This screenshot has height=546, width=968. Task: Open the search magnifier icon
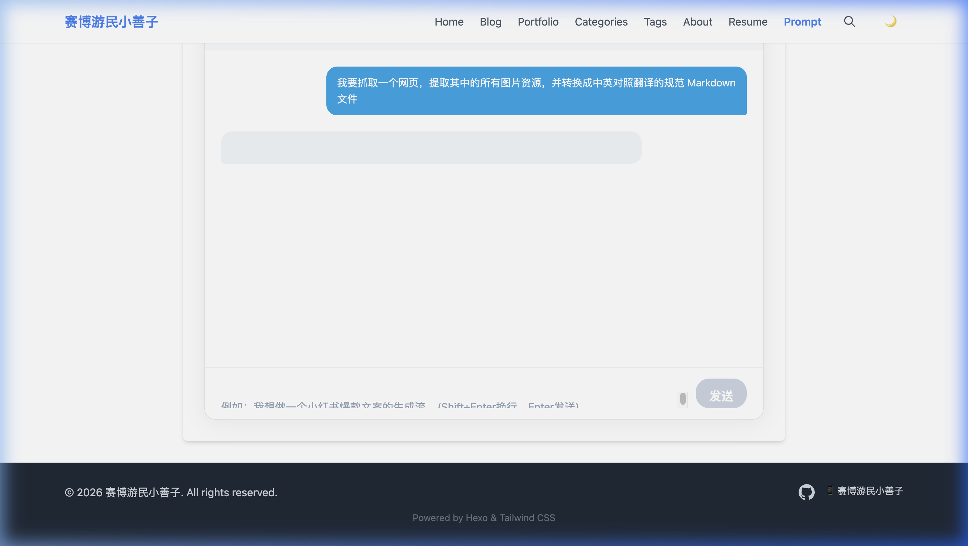pyautogui.click(x=849, y=22)
